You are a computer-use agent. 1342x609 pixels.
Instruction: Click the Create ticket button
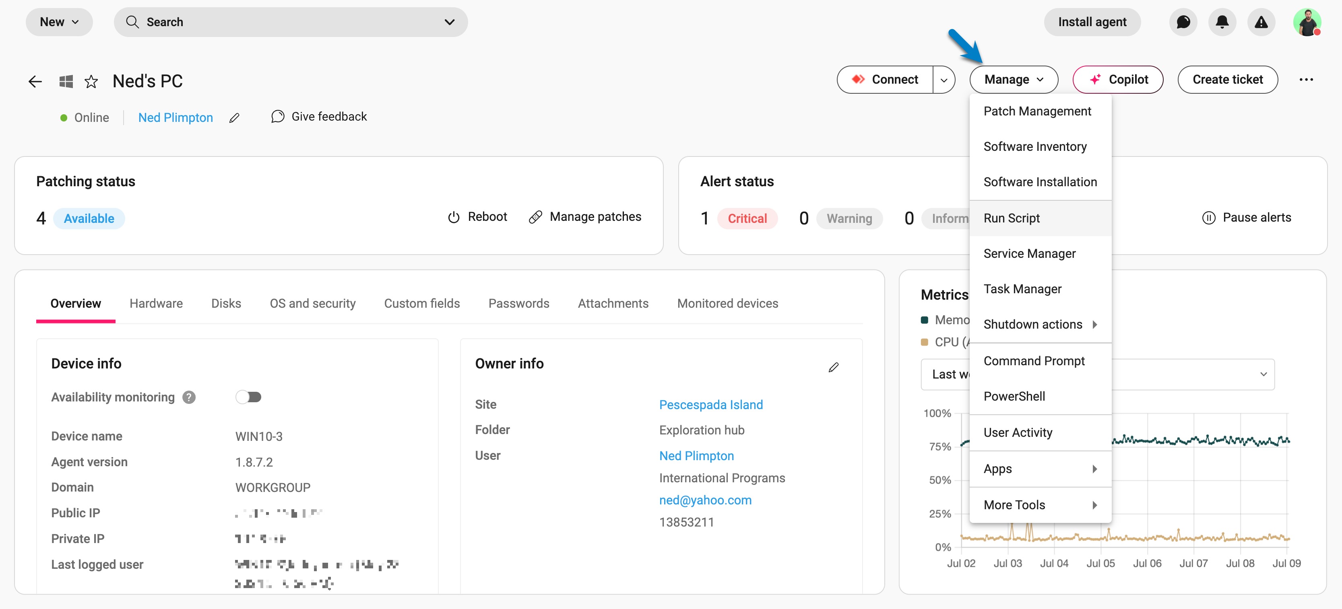click(x=1227, y=80)
